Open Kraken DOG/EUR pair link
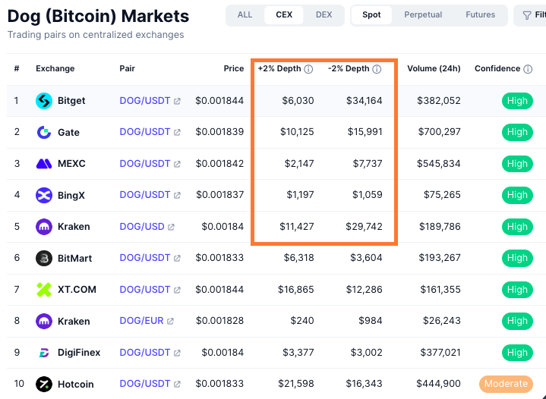This screenshot has width=546, height=399. coord(141,321)
